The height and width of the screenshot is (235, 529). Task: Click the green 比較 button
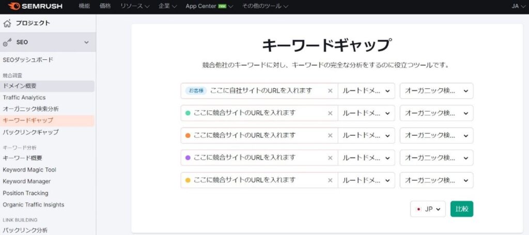(462, 209)
